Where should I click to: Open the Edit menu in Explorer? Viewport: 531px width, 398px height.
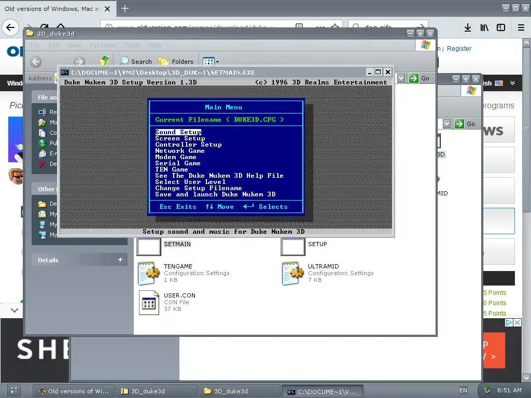tap(53, 45)
